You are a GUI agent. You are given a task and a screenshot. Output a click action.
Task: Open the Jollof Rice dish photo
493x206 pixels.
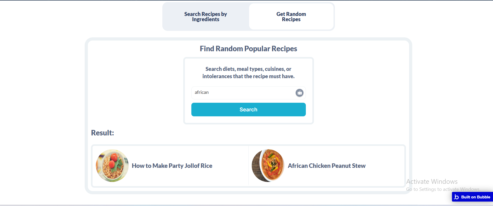coord(112,166)
